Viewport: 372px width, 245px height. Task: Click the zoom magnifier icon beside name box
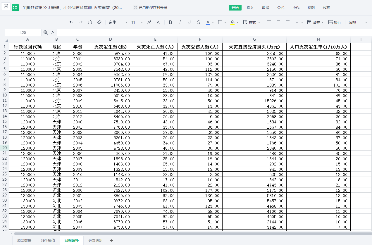(46, 32)
